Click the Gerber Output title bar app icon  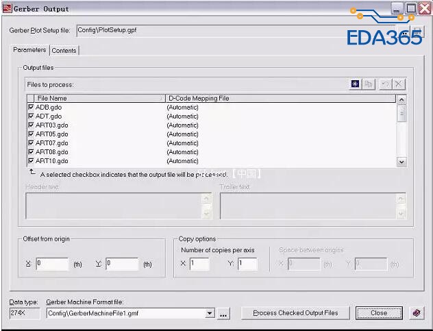pos(7,8)
